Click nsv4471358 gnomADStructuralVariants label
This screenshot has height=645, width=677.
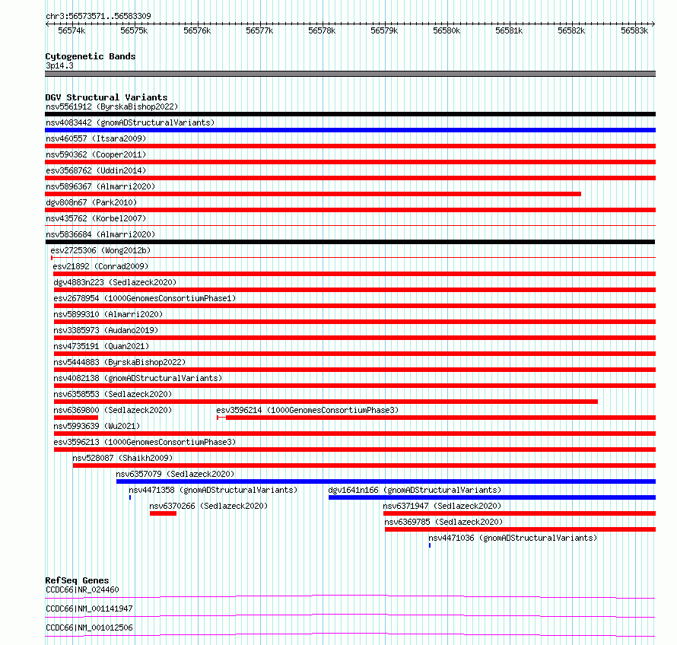pos(213,490)
